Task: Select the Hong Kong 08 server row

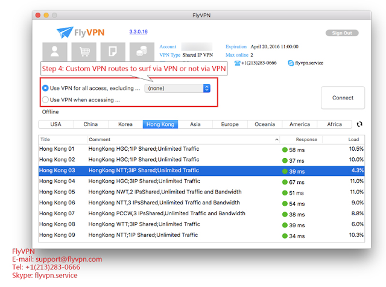Action: [x=201, y=224]
